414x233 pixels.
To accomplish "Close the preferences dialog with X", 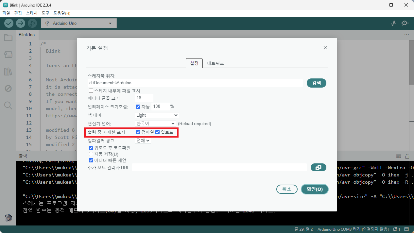I will (x=325, y=48).
